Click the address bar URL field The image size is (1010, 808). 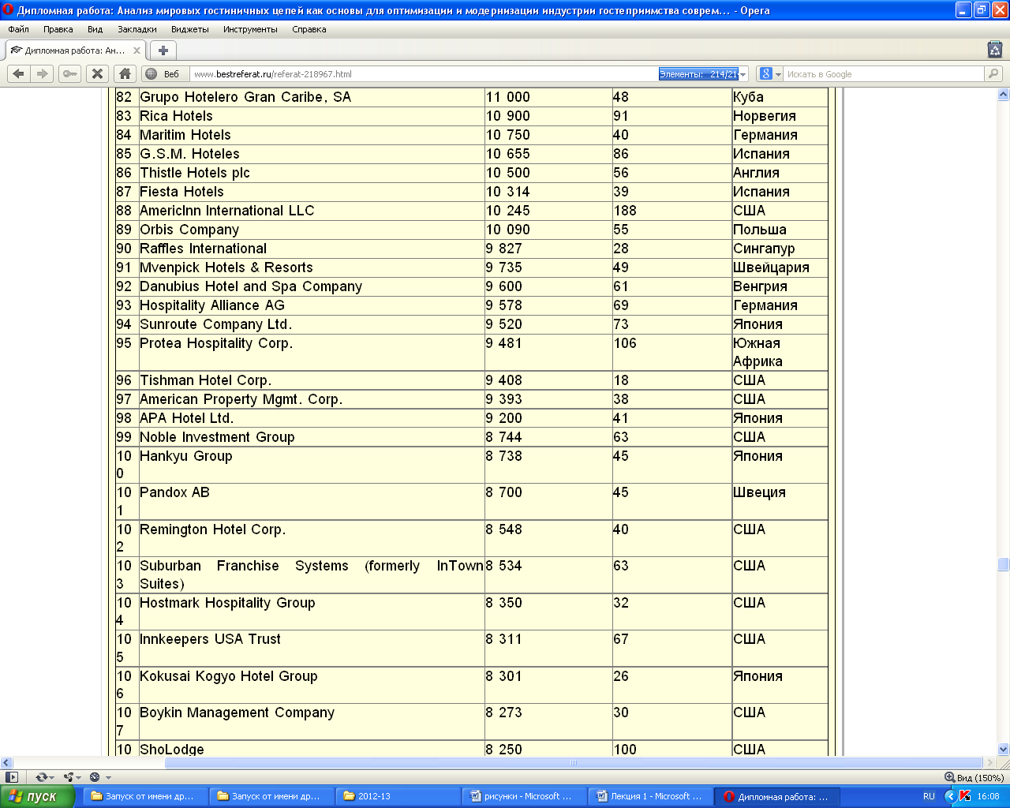click(425, 74)
